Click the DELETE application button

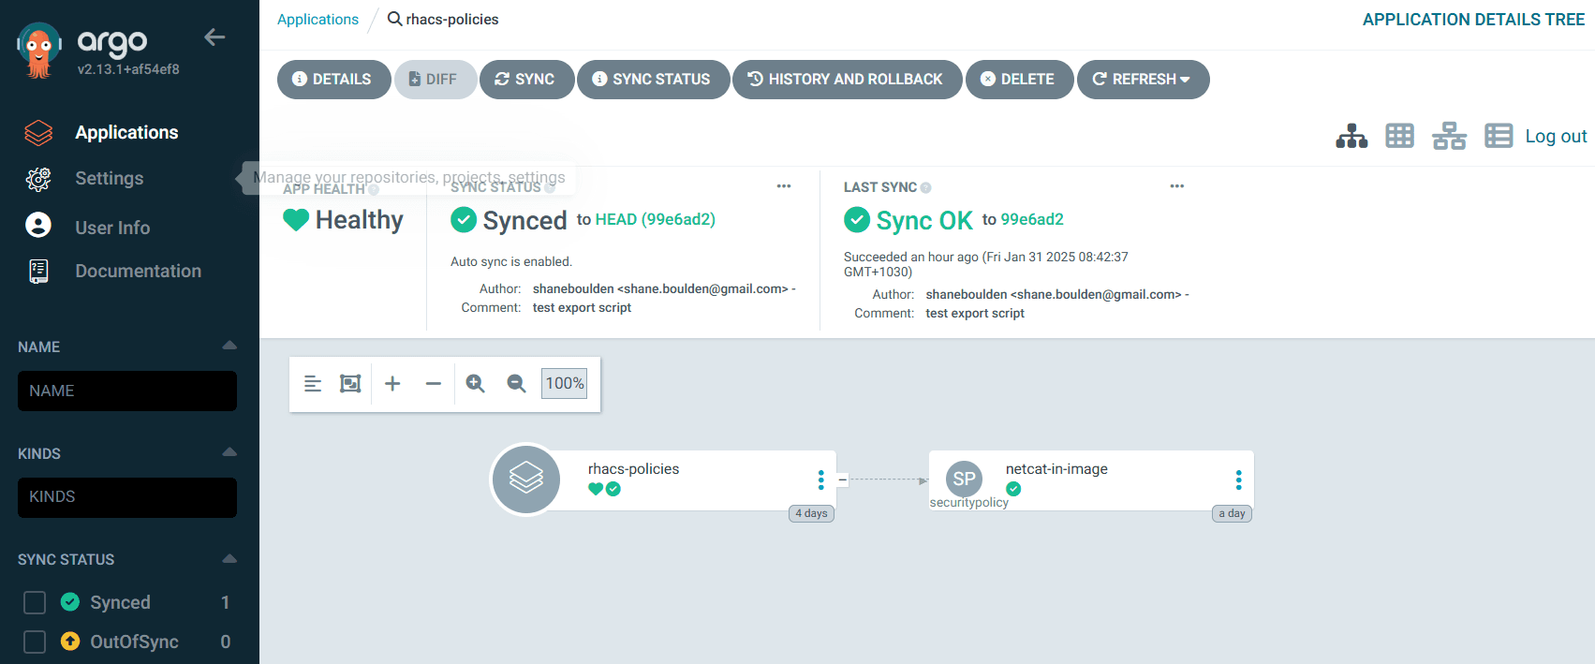click(1020, 80)
